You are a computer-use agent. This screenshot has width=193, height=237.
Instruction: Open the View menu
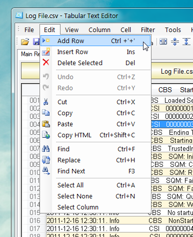coord(71,30)
